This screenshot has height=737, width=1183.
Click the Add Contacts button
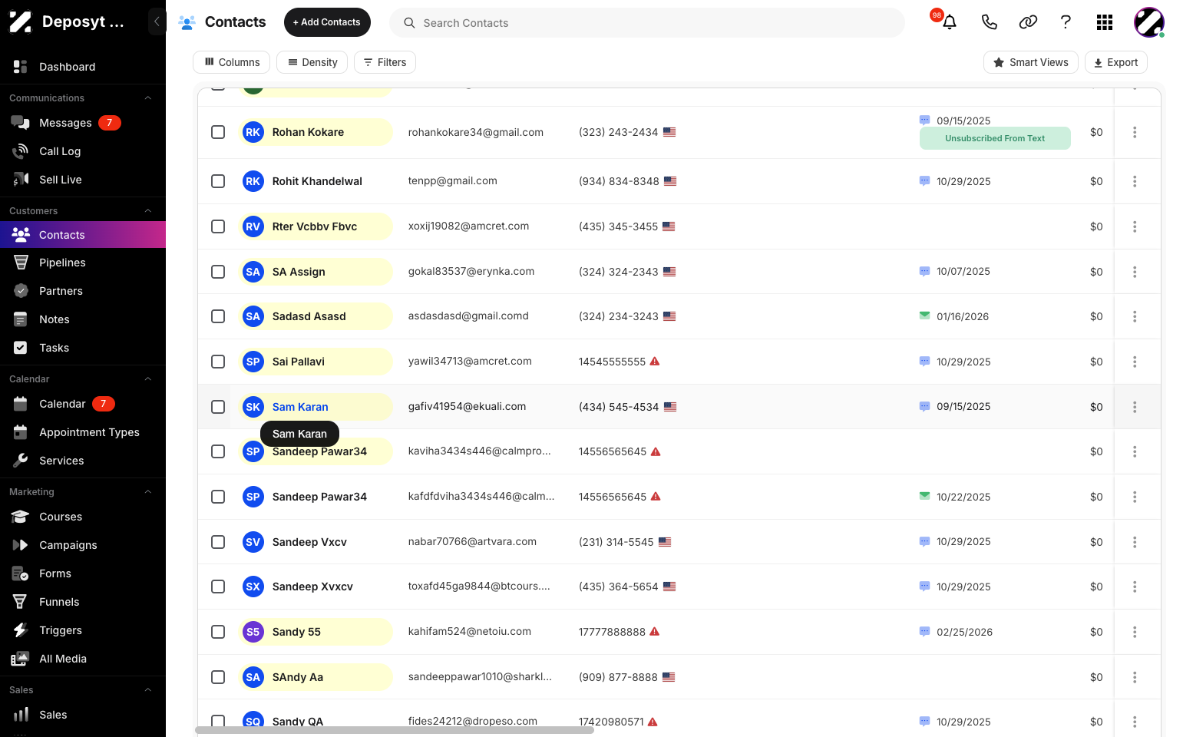click(x=327, y=22)
